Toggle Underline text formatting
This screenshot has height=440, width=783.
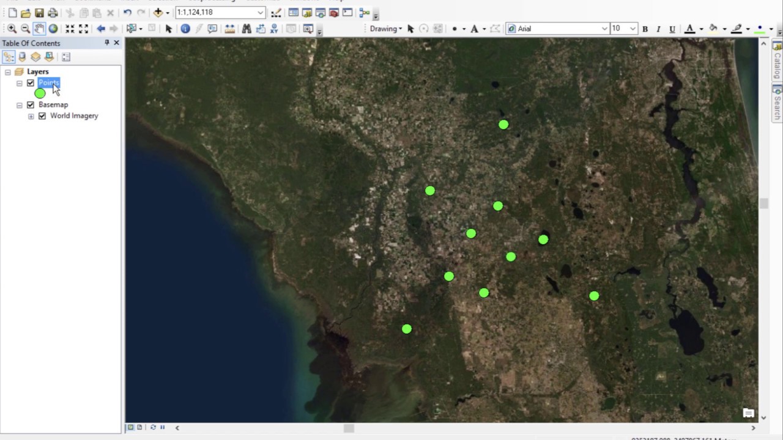point(672,29)
